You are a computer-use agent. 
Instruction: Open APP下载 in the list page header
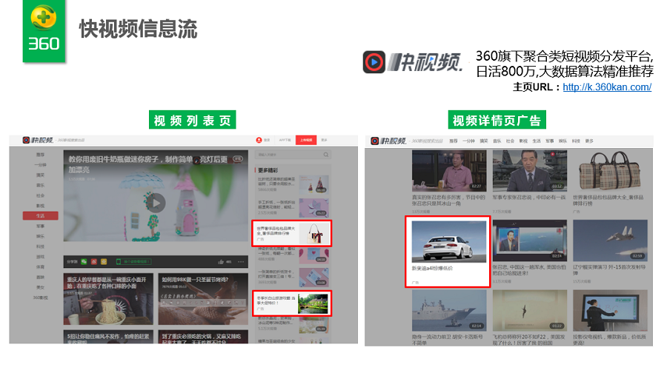pos(285,140)
